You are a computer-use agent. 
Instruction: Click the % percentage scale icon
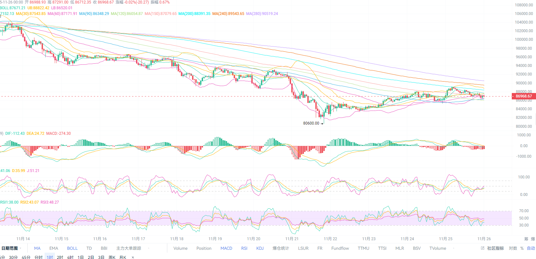click(522, 248)
